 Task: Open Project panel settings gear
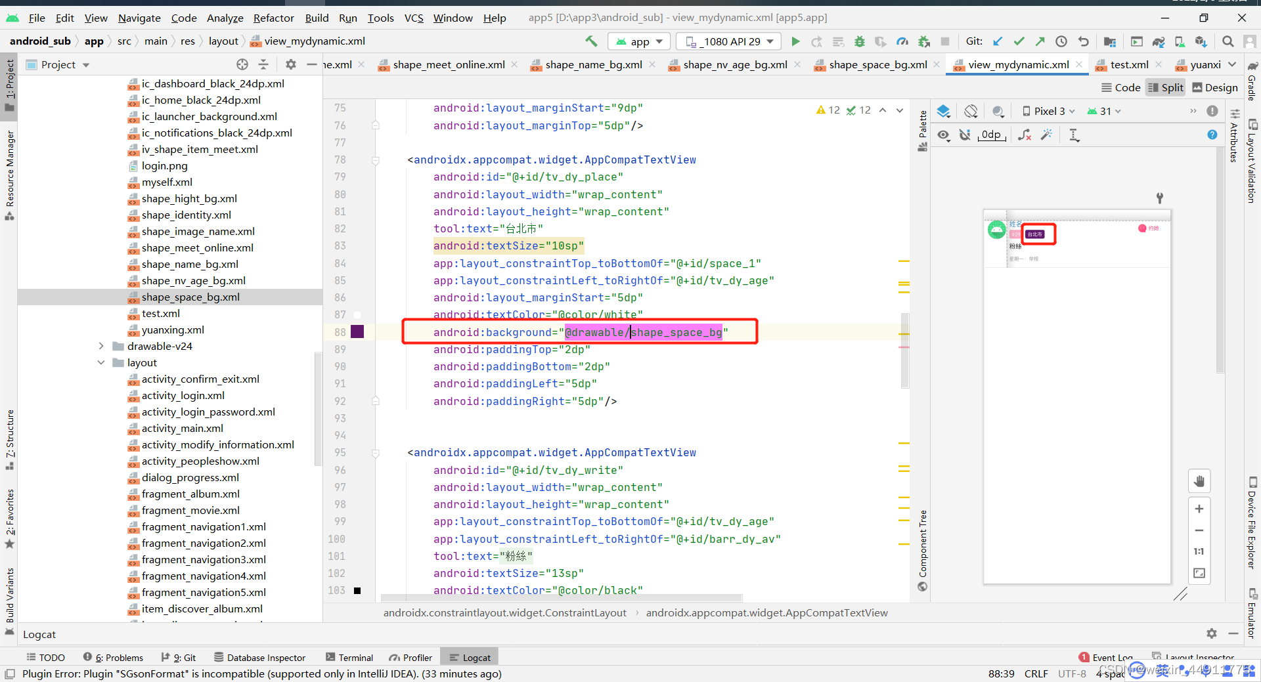coord(291,64)
